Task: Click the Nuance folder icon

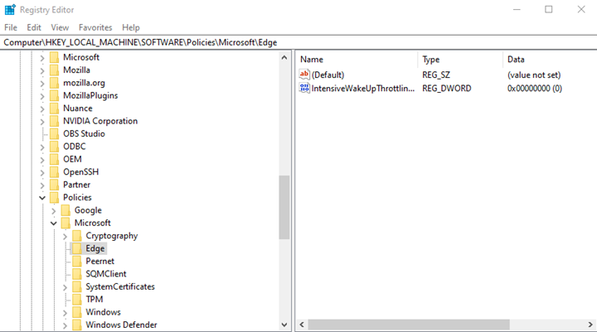Action: tap(55, 108)
